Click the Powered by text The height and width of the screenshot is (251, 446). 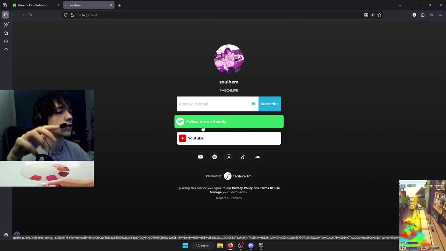pos(214,176)
